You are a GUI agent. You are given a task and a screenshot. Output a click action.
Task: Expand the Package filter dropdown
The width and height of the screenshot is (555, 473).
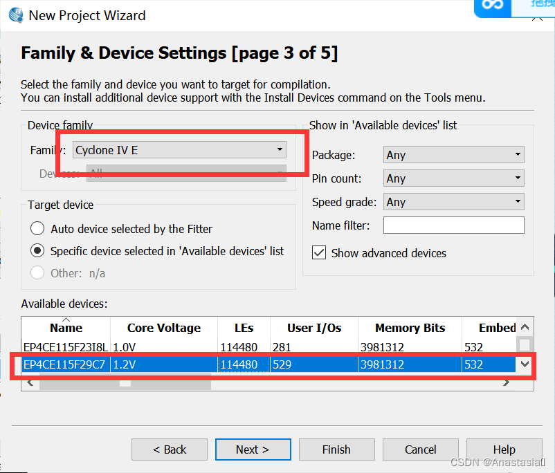click(x=453, y=155)
